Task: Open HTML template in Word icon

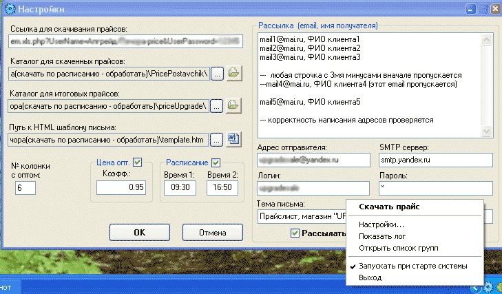Action: pyautogui.click(x=233, y=139)
